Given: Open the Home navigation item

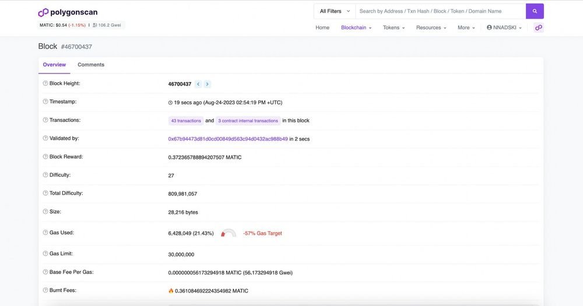Looking at the screenshot, I should coord(322,27).
